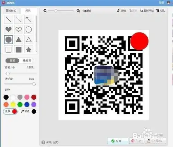Select the solid line shape
Screen dimensions: 173x147
point(8,19)
